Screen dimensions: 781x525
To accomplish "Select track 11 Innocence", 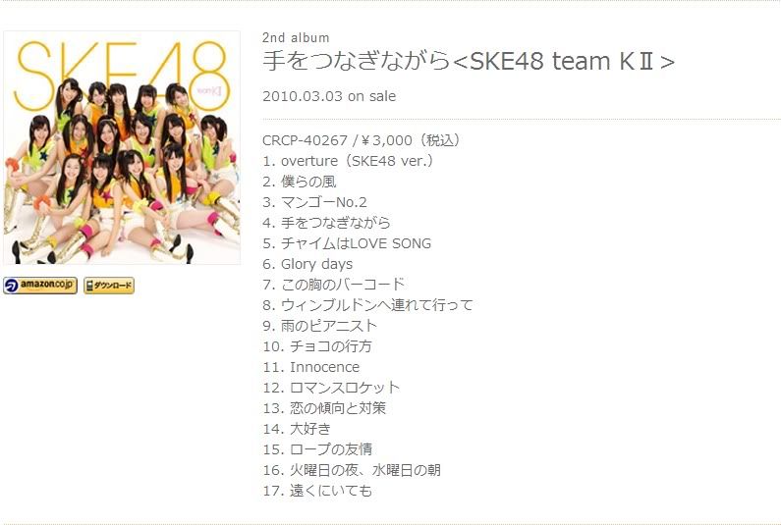I will [x=311, y=367].
